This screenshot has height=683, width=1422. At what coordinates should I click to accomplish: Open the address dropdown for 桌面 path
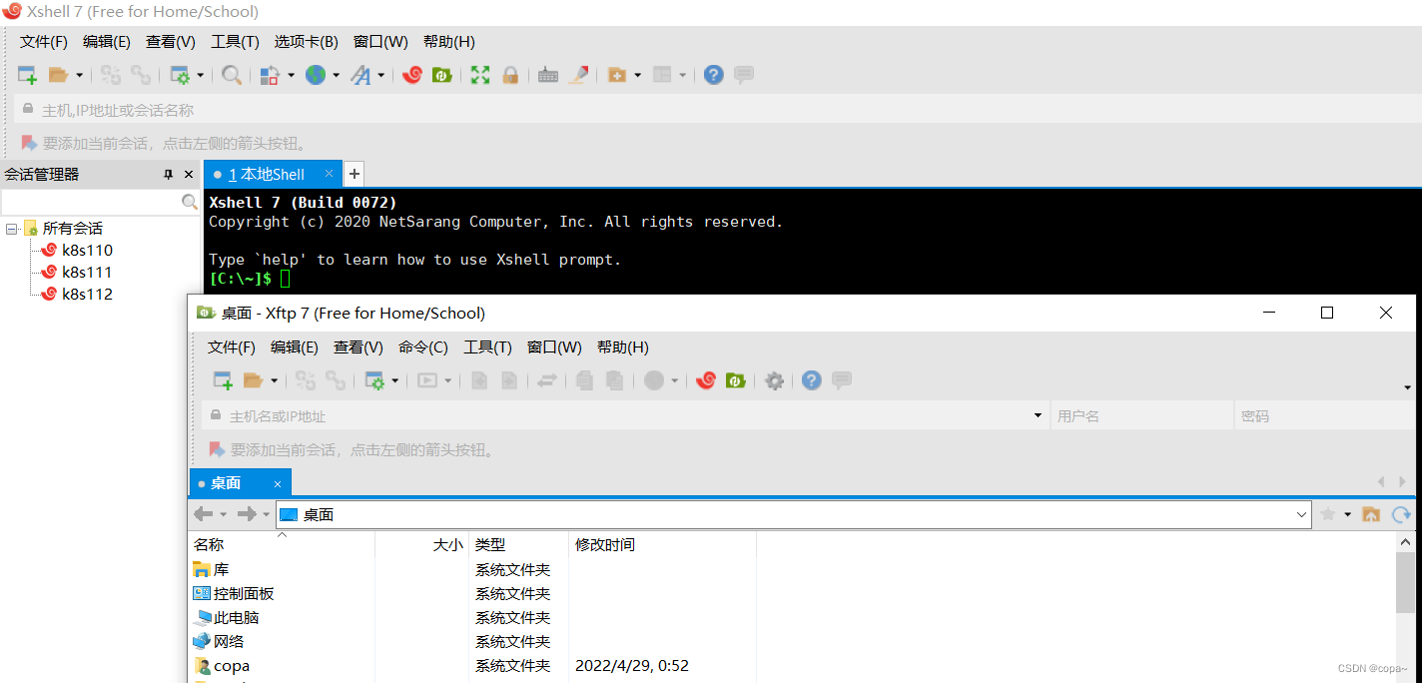(1301, 513)
